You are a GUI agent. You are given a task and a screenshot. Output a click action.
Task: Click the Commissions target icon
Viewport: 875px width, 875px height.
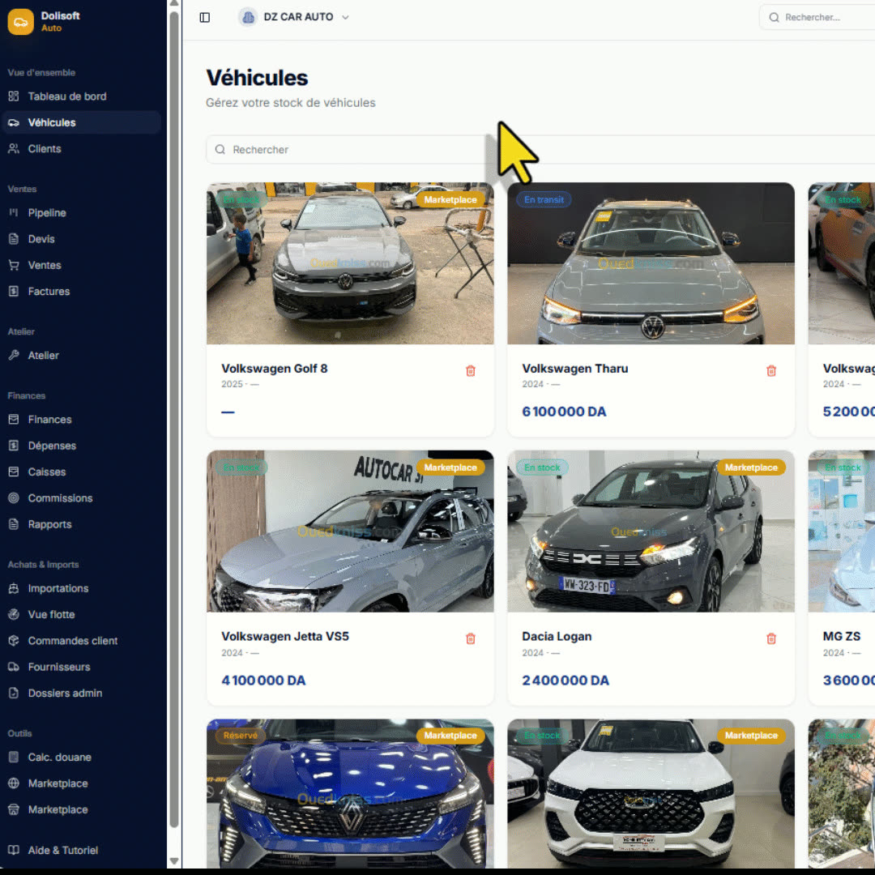pos(14,498)
